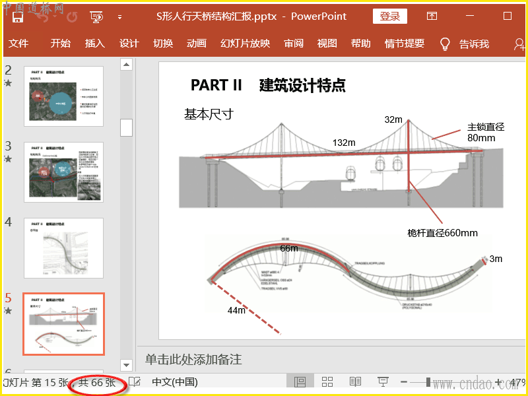
Task: Open the 文件 menu
Action: pos(18,44)
